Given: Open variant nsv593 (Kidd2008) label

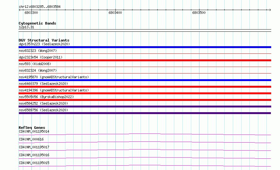Looking at the screenshot, I should (x=35, y=64).
